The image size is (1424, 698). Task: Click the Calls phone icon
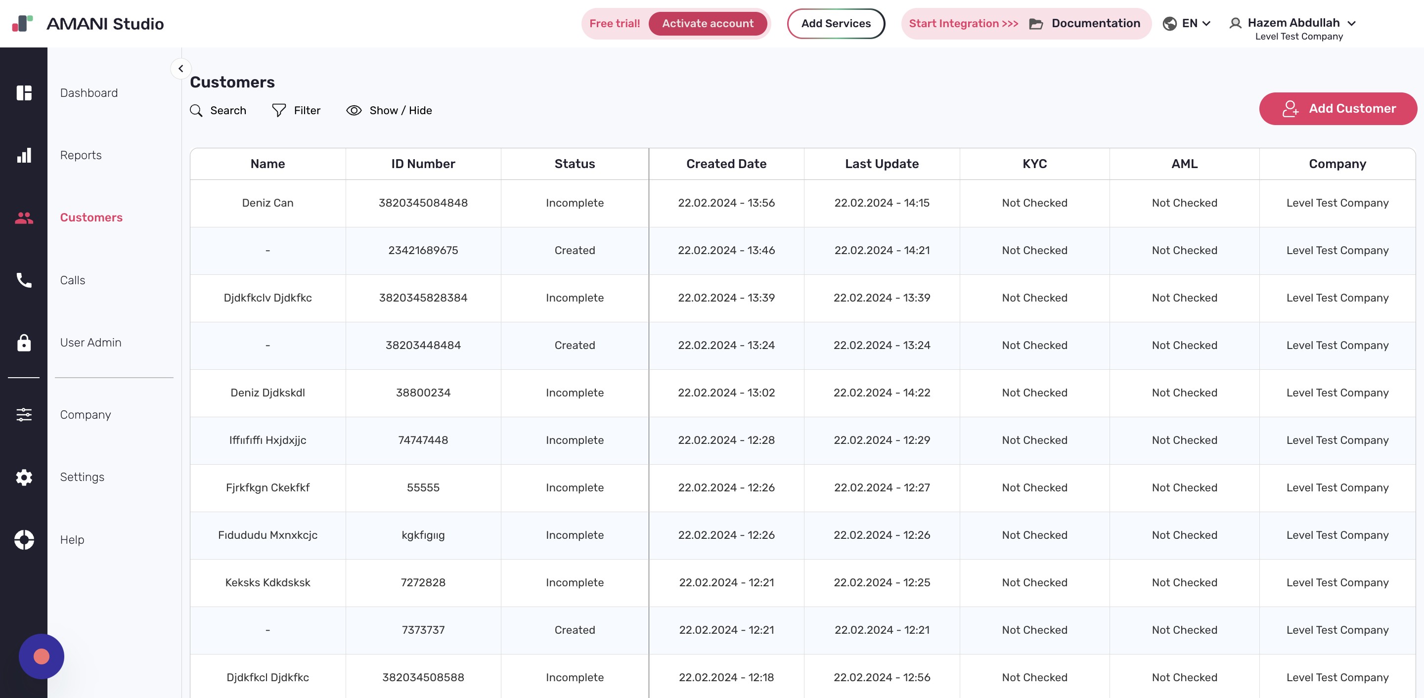point(24,280)
